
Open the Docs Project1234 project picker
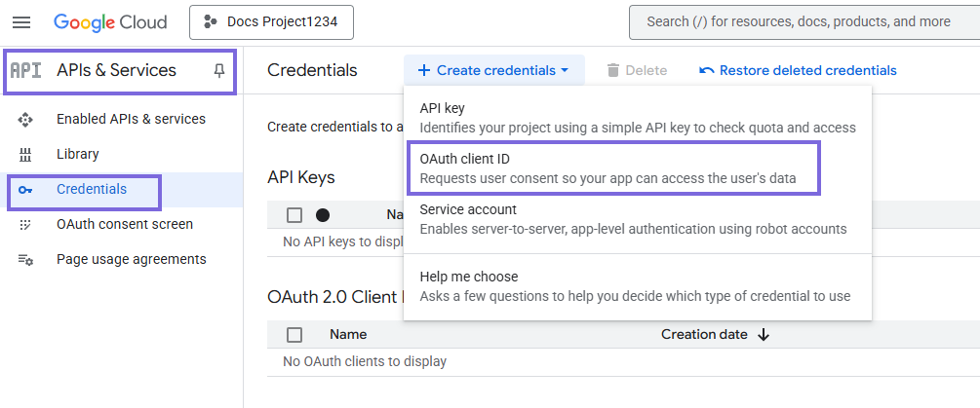[271, 21]
